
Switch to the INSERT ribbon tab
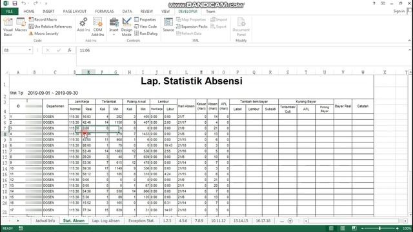coord(48,12)
